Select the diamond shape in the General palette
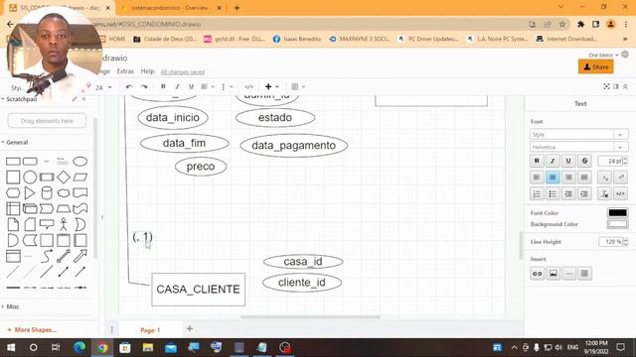 (x=64, y=177)
